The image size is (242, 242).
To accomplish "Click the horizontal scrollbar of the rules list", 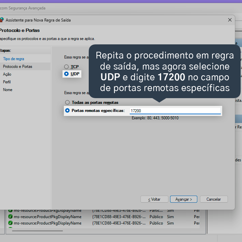I will (37, 231).
